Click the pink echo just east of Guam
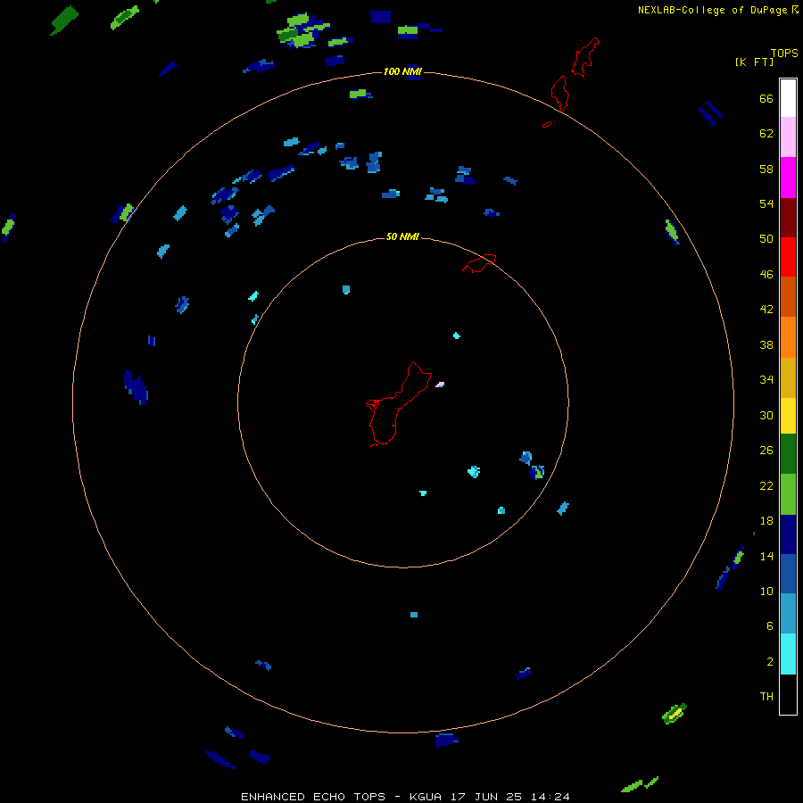The width and height of the screenshot is (803, 803). point(440,384)
